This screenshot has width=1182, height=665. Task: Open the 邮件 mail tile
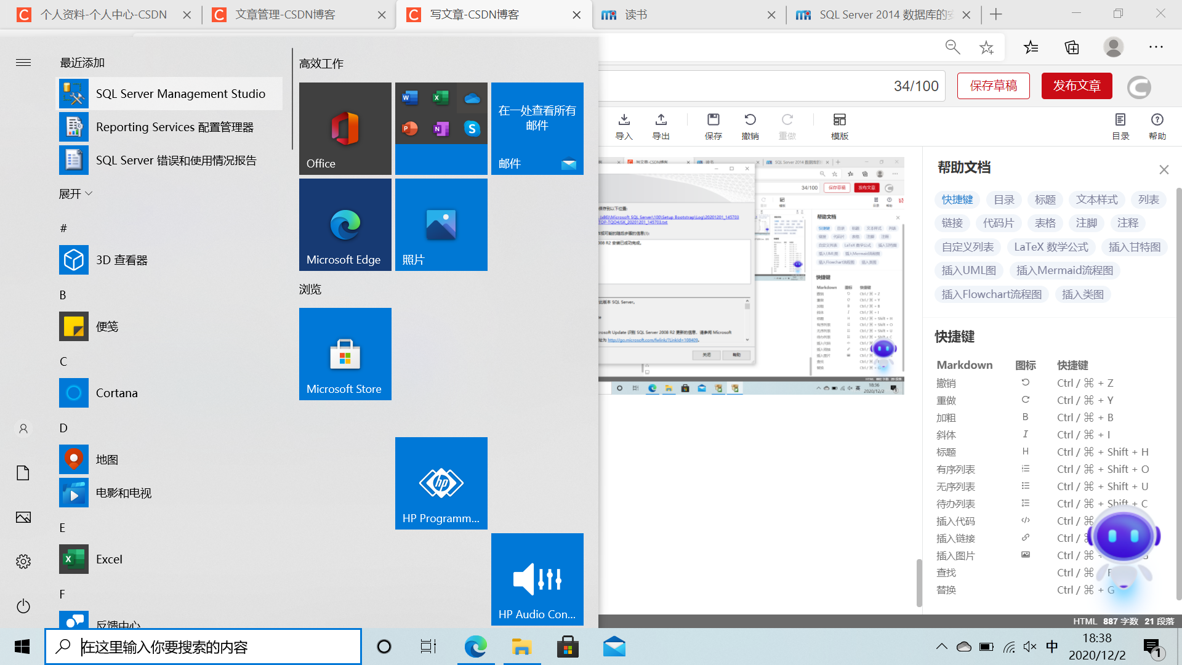[537, 129]
